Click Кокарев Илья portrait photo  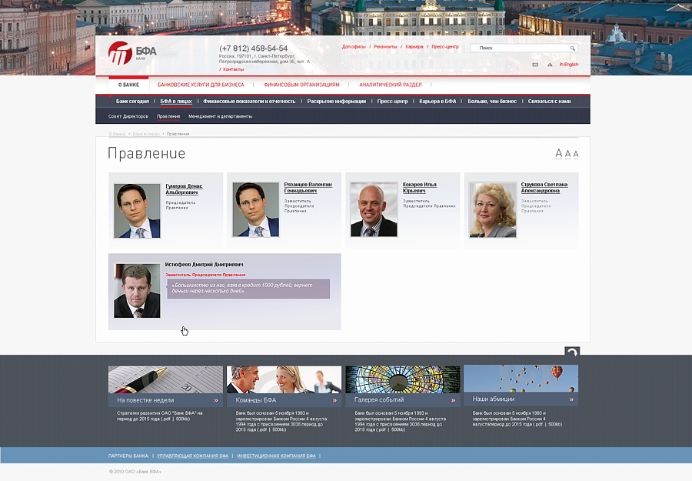[x=374, y=210]
